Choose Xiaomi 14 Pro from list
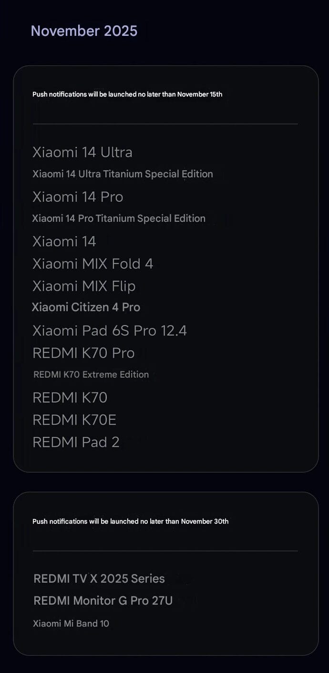This screenshot has width=329, height=673. [x=78, y=197]
